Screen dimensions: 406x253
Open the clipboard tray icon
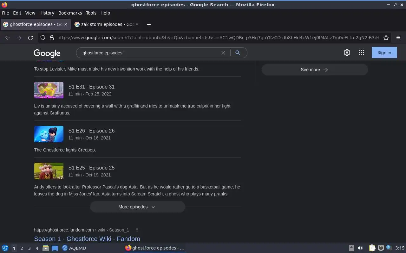click(372, 248)
